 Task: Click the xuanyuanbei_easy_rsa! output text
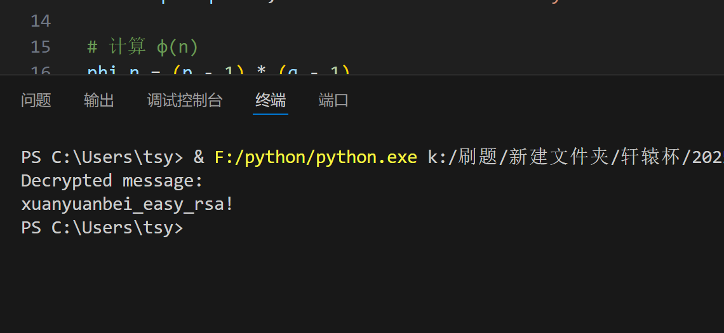point(128,204)
